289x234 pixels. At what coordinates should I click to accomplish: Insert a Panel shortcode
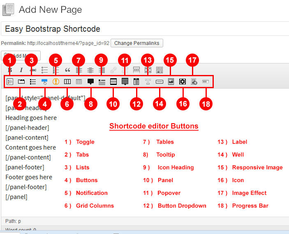[x=113, y=82]
